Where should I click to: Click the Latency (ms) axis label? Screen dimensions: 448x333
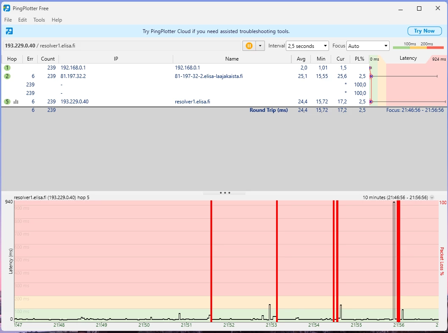[x=11, y=261]
